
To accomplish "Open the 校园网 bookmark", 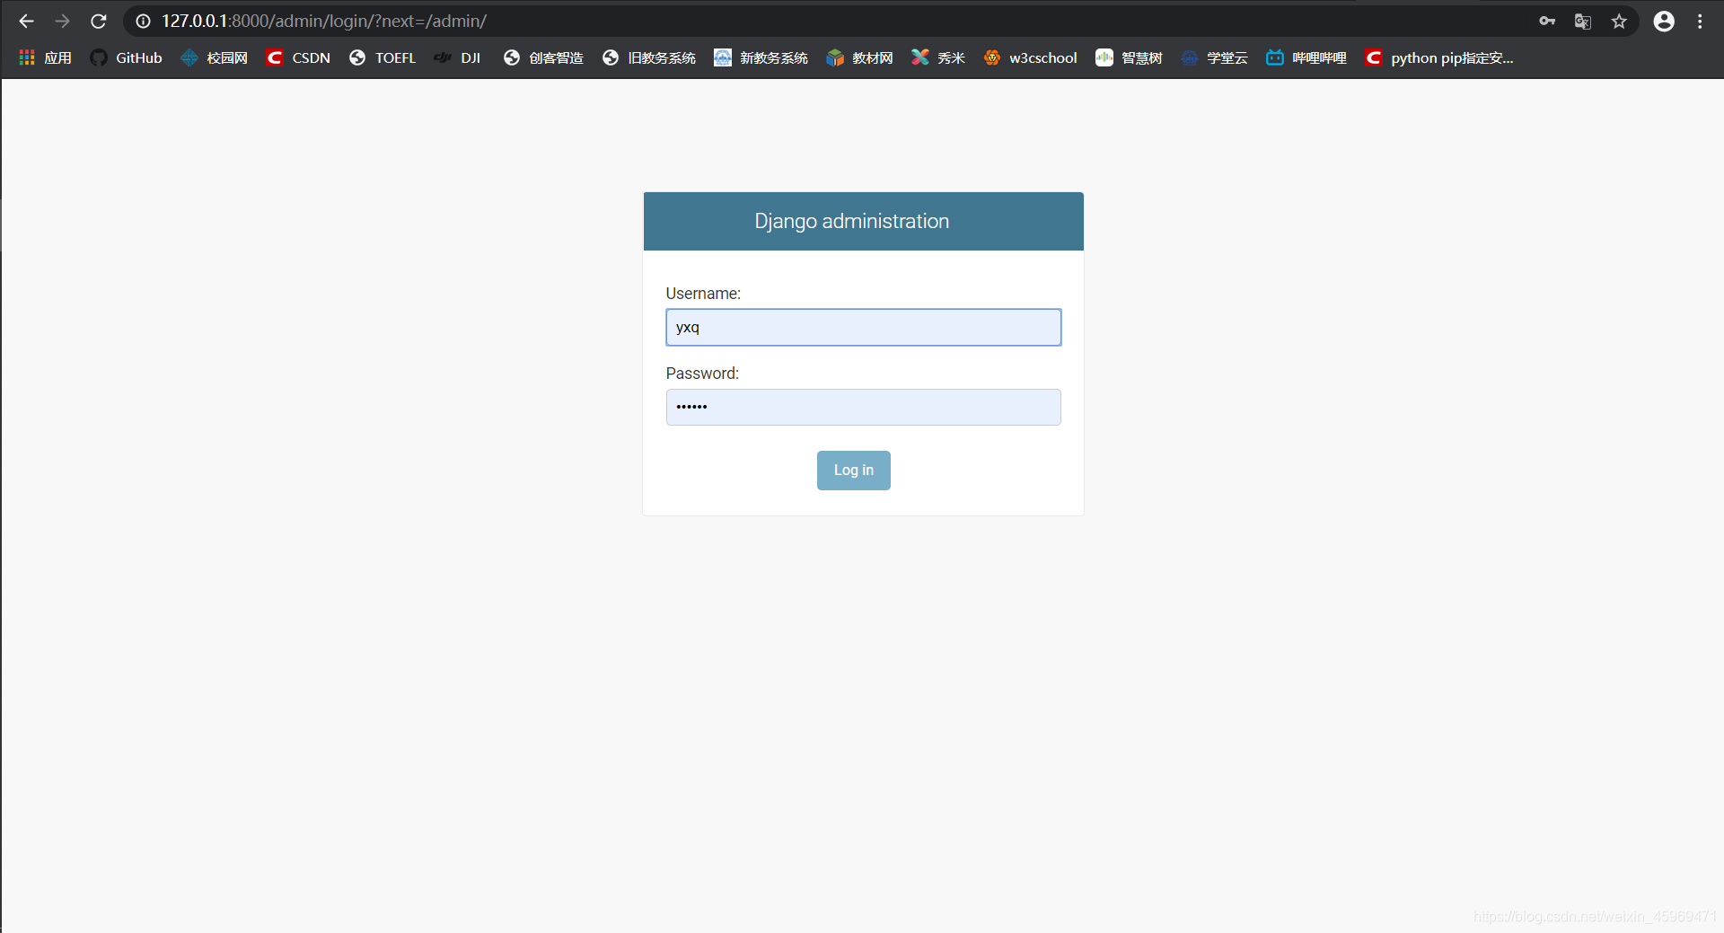I will click(214, 57).
